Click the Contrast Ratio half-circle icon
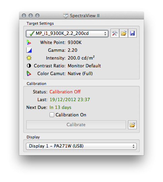 (29, 66)
